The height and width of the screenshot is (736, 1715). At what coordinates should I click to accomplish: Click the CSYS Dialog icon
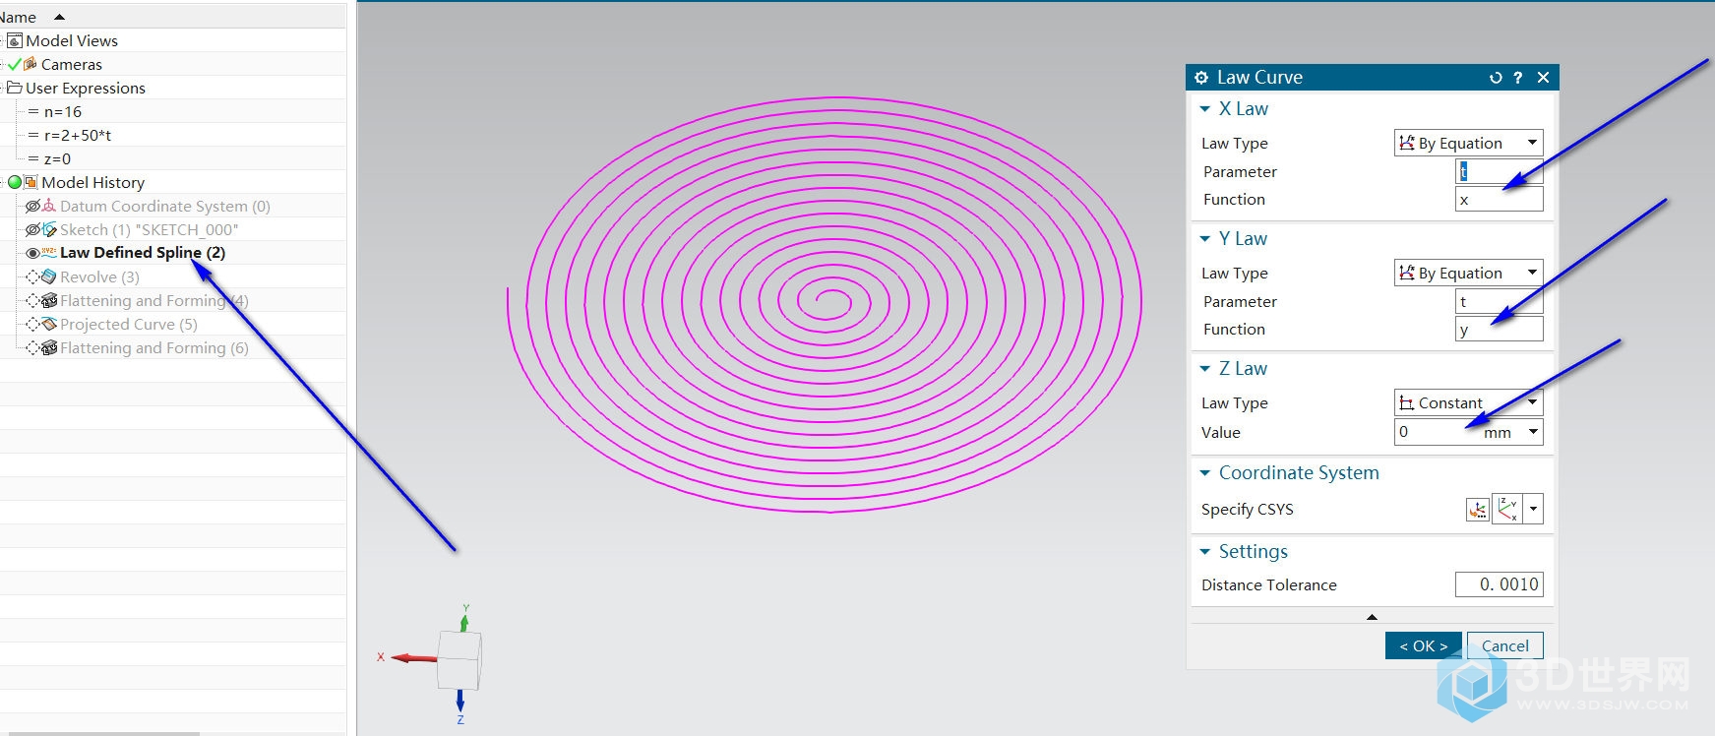pyautogui.click(x=1477, y=509)
